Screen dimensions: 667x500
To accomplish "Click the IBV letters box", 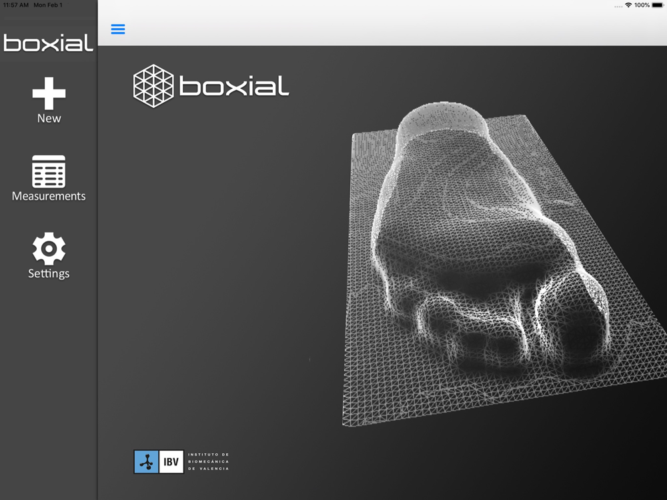I will coord(171,461).
